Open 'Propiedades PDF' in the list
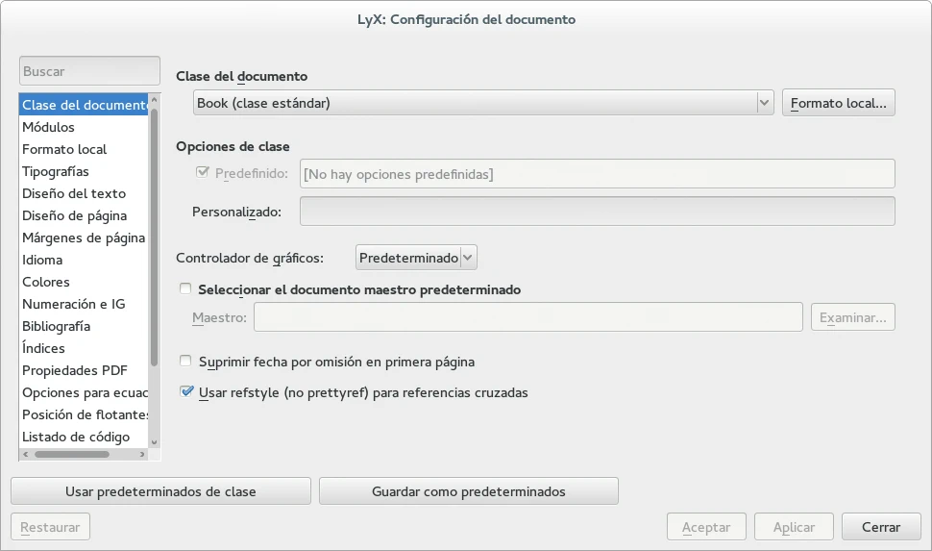 coord(74,370)
